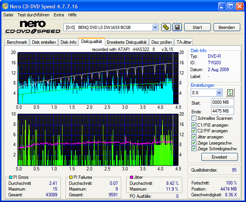Switch to the TA-Jitter tab
The image size is (246, 202).
point(184,42)
